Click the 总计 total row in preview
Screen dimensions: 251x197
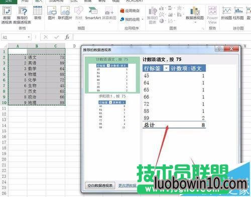(x=174, y=125)
